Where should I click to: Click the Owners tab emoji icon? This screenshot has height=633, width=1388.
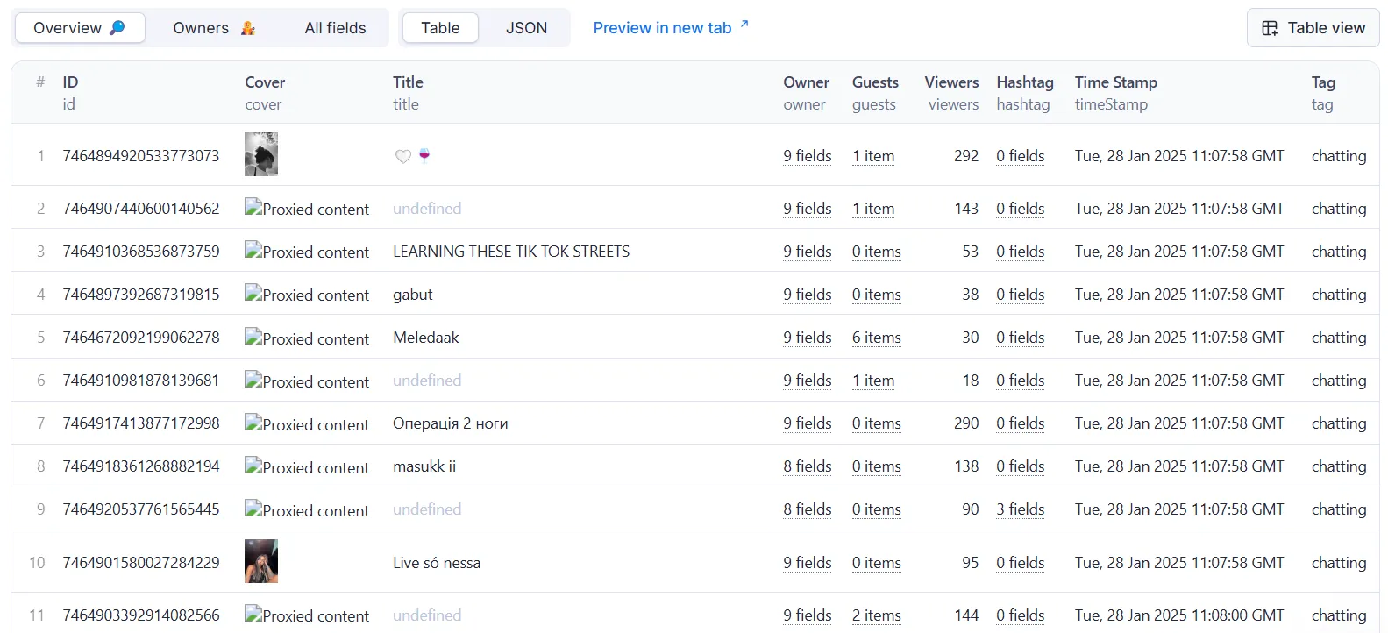pyautogui.click(x=248, y=28)
